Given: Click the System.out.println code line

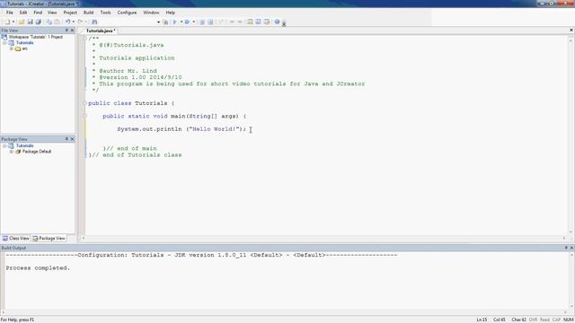Looking at the screenshot, I should [x=181, y=129].
